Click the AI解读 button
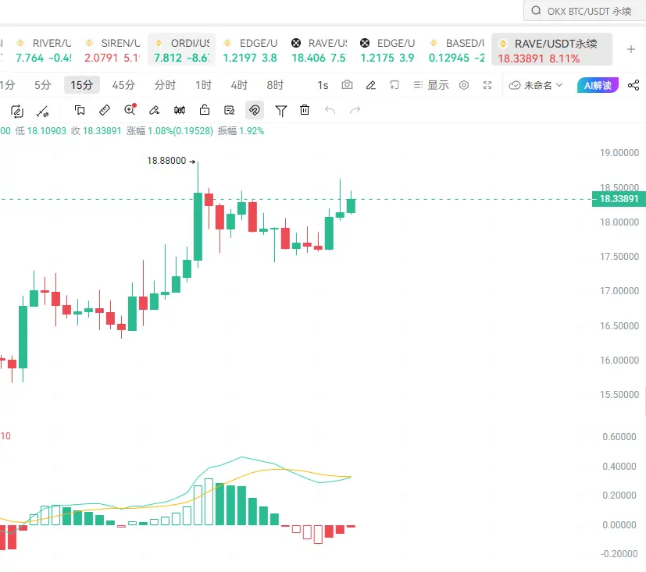The width and height of the screenshot is (646, 572). [598, 85]
